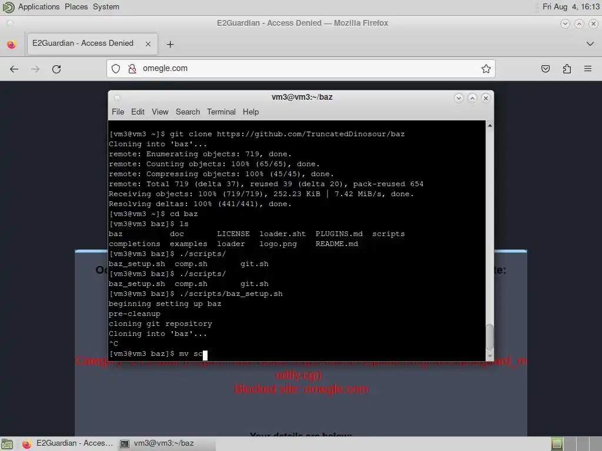Viewport: 602px width, 451px height.
Task: Minimize the vm3 terminal window
Action: click(459, 98)
